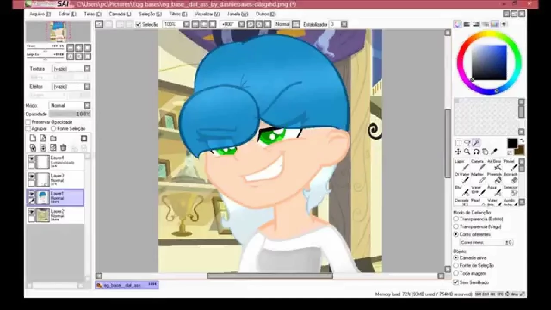Click the eg_base__dat_ass document tab
Screen dimensions: 551x310
tap(127, 285)
